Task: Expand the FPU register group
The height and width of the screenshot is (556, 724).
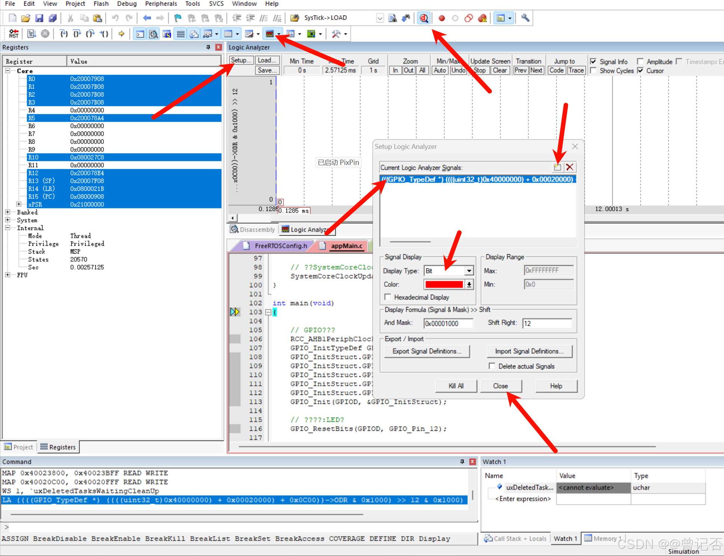Action: 7,275
